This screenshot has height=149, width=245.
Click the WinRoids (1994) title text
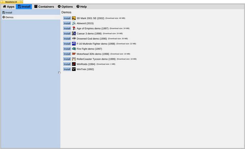pyautogui.click(x=86, y=64)
